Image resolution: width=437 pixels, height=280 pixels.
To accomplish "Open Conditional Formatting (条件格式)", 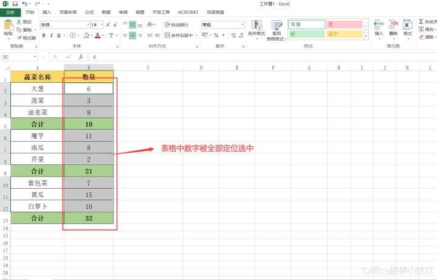I will tap(256, 30).
